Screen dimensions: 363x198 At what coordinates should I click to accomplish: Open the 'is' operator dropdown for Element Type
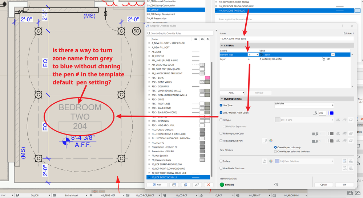click(x=253, y=55)
